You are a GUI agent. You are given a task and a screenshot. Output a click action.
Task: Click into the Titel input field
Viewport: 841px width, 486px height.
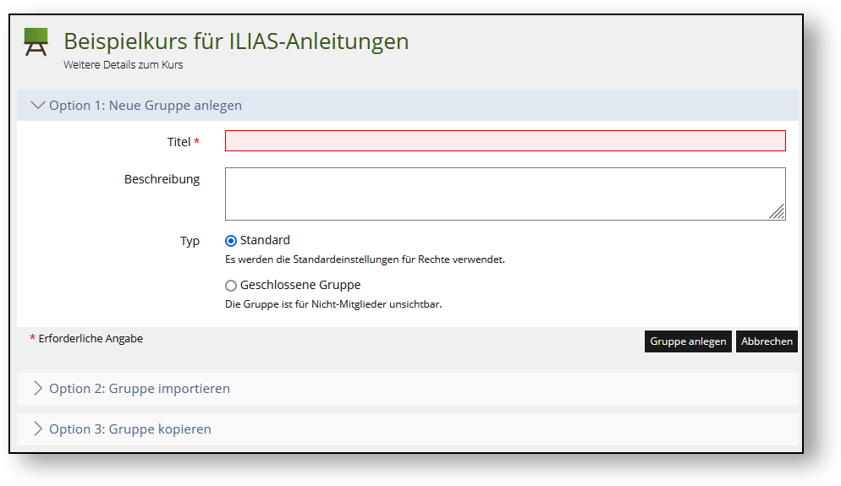coord(505,141)
